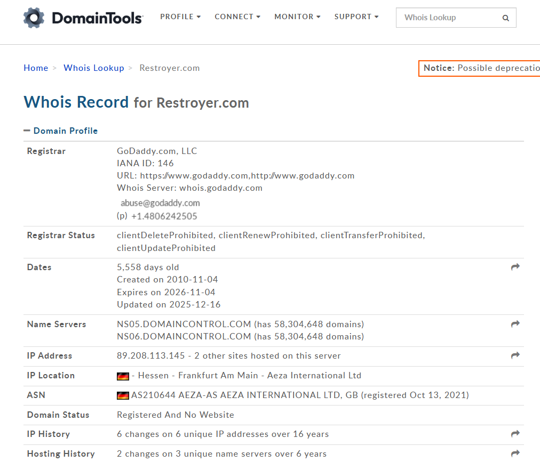Click the German flag in ASN row
The image size is (540, 462).
[123, 395]
